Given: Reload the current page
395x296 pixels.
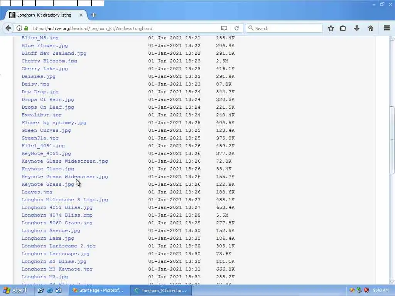Looking at the screenshot, I should (x=236, y=28).
